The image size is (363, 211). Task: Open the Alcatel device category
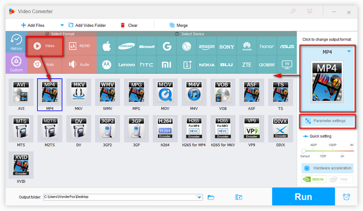click(267, 65)
